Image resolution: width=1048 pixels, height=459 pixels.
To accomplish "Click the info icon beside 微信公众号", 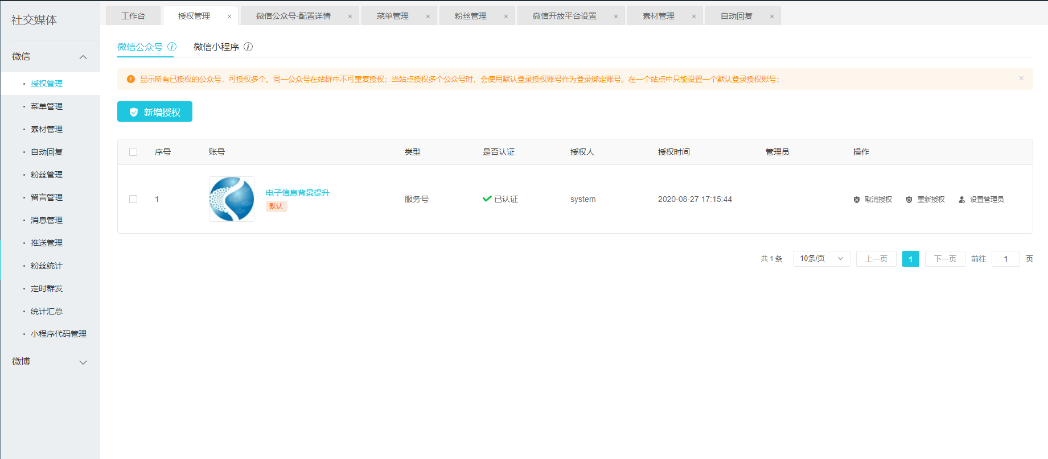I will tap(172, 47).
